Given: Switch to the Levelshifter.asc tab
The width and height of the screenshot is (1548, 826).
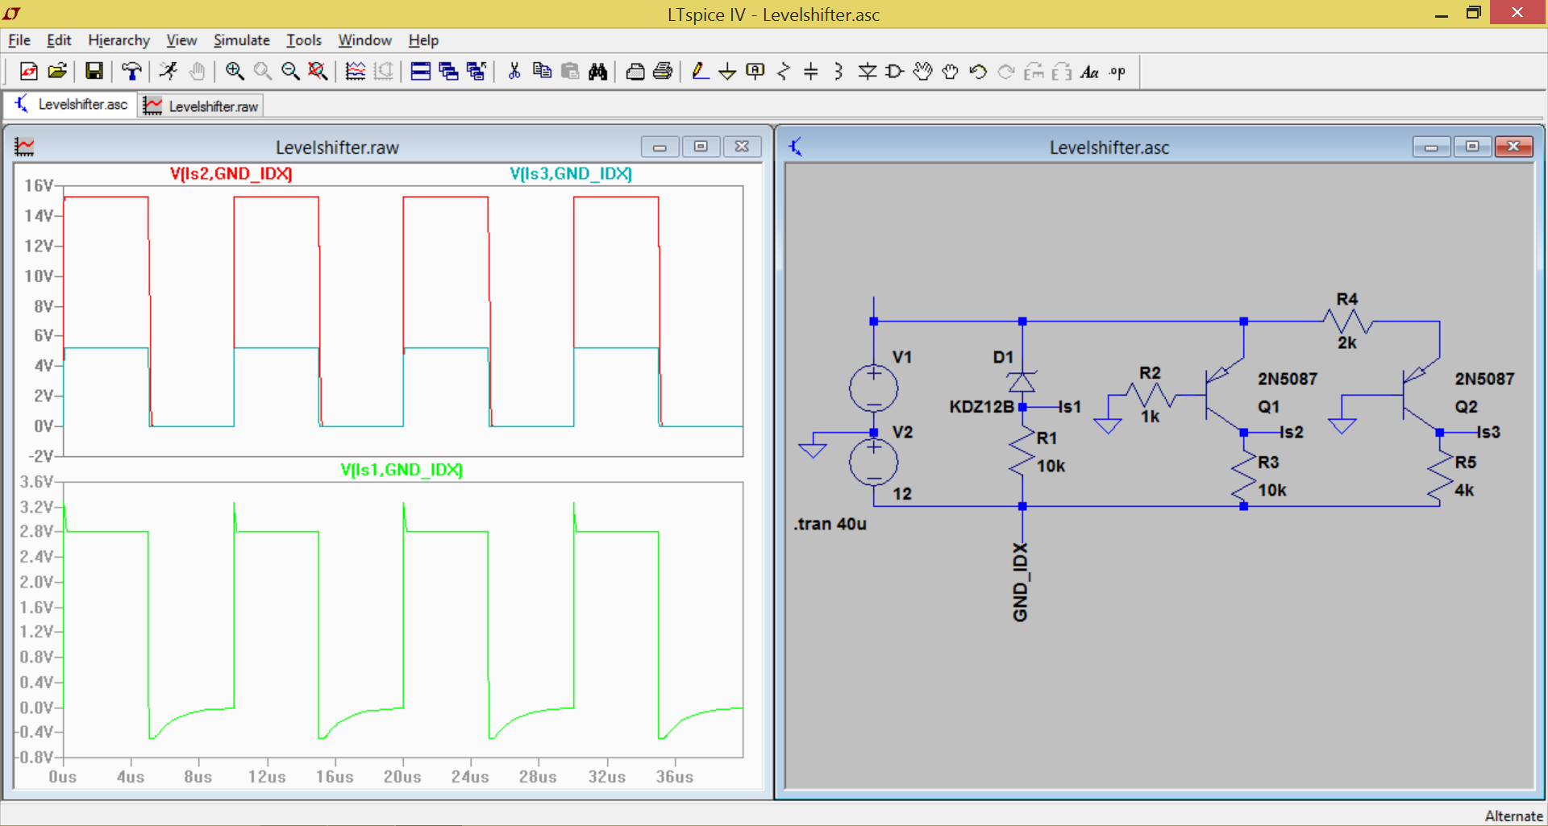Looking at the screenshot, I should point(70,105).
